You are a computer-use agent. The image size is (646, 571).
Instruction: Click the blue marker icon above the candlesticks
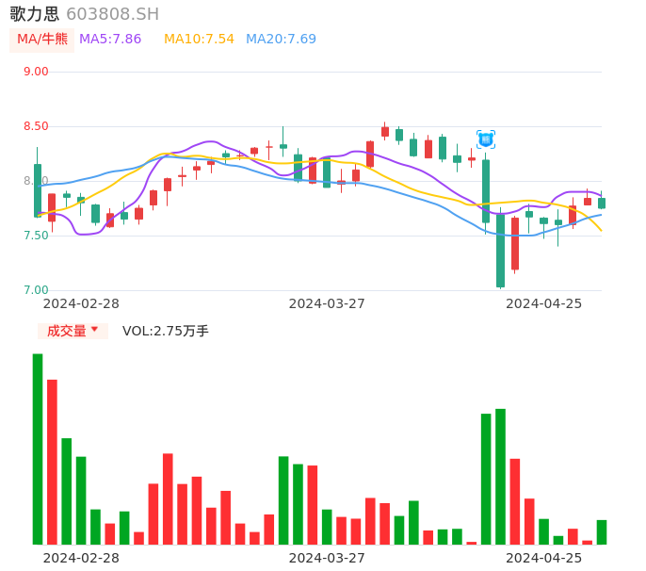(486, 139)
